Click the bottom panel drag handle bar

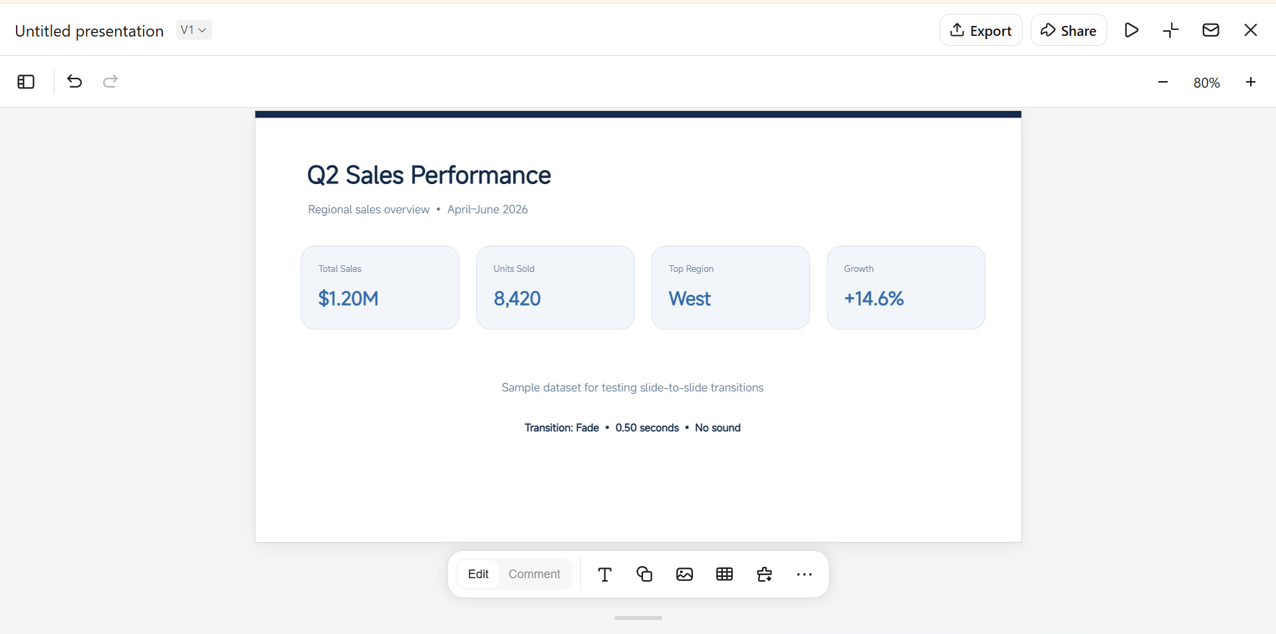click(x=638, y=618)
